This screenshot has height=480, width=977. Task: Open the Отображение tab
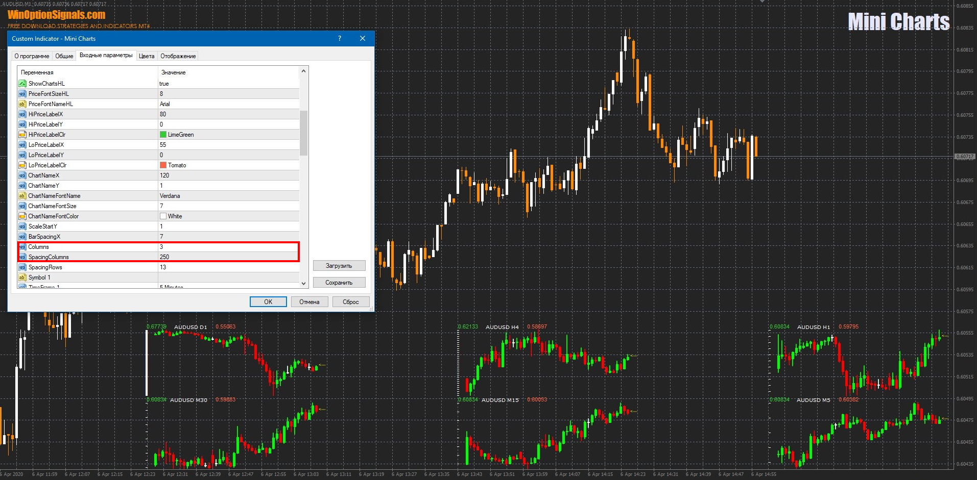click(178, 56)
